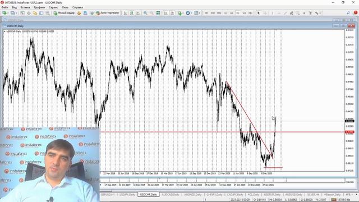359x202 pixels.
Task: Open the Справка menu
Action: tap(77, 7)
